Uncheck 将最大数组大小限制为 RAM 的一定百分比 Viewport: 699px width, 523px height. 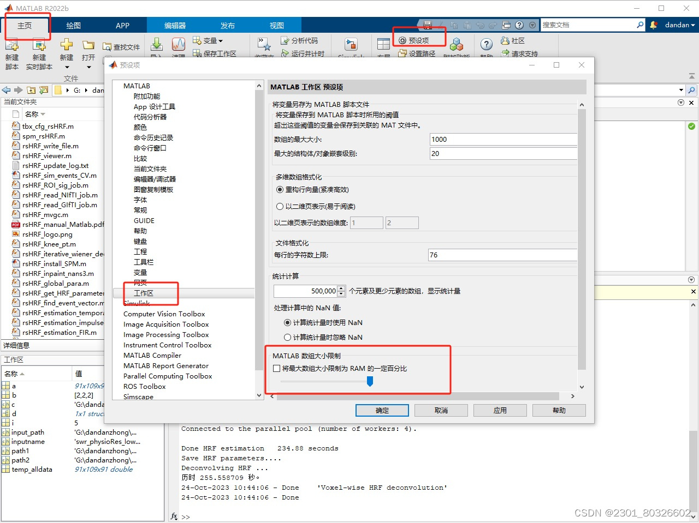pyautogui.click(x=277, y=368)
